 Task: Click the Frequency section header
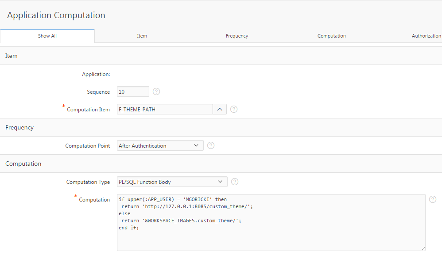(x=20, y=127)
